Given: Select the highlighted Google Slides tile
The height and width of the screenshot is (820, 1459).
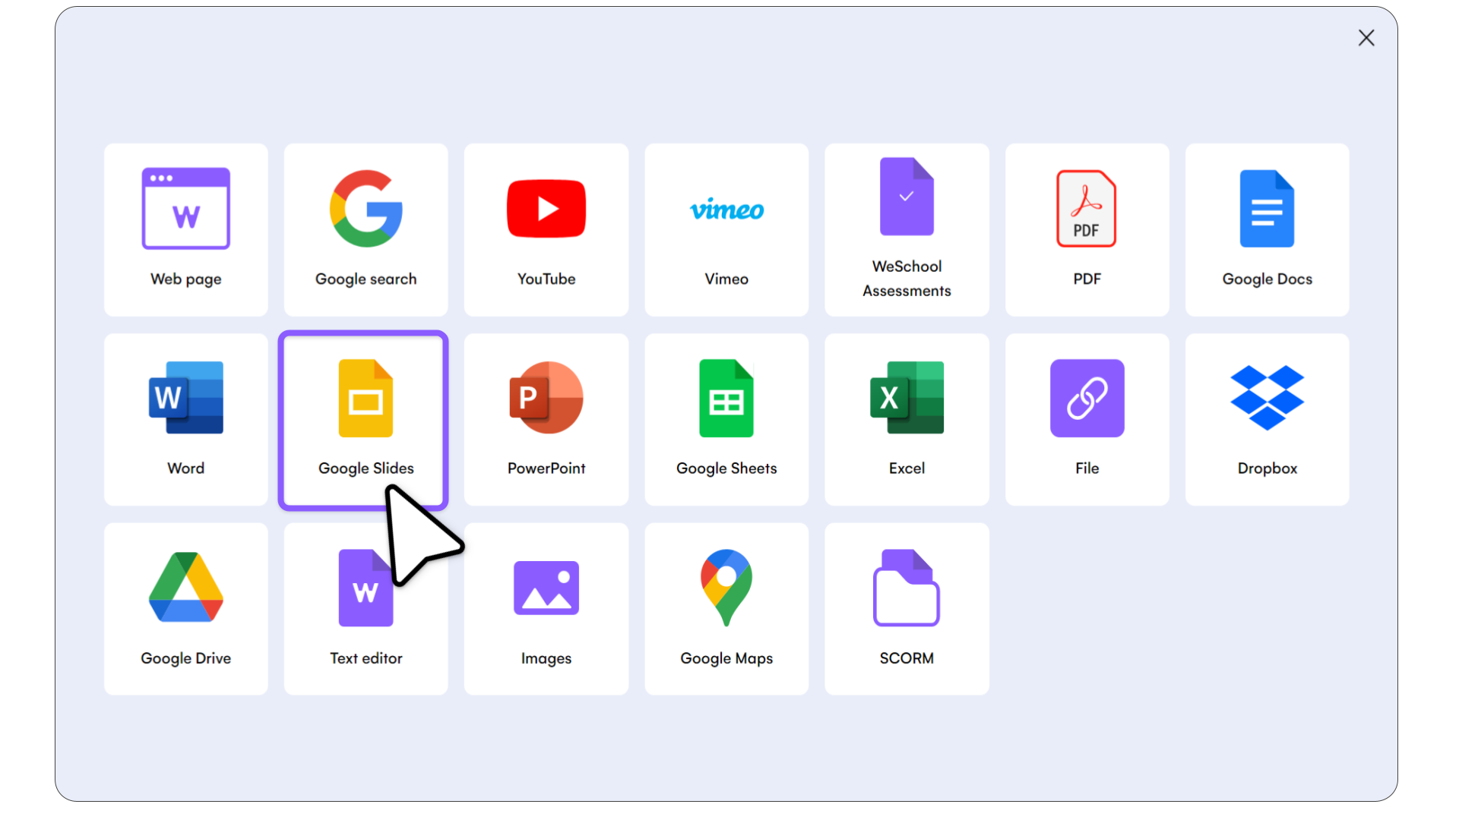Looking at the screenshot, I should click(x=363, y=420).
